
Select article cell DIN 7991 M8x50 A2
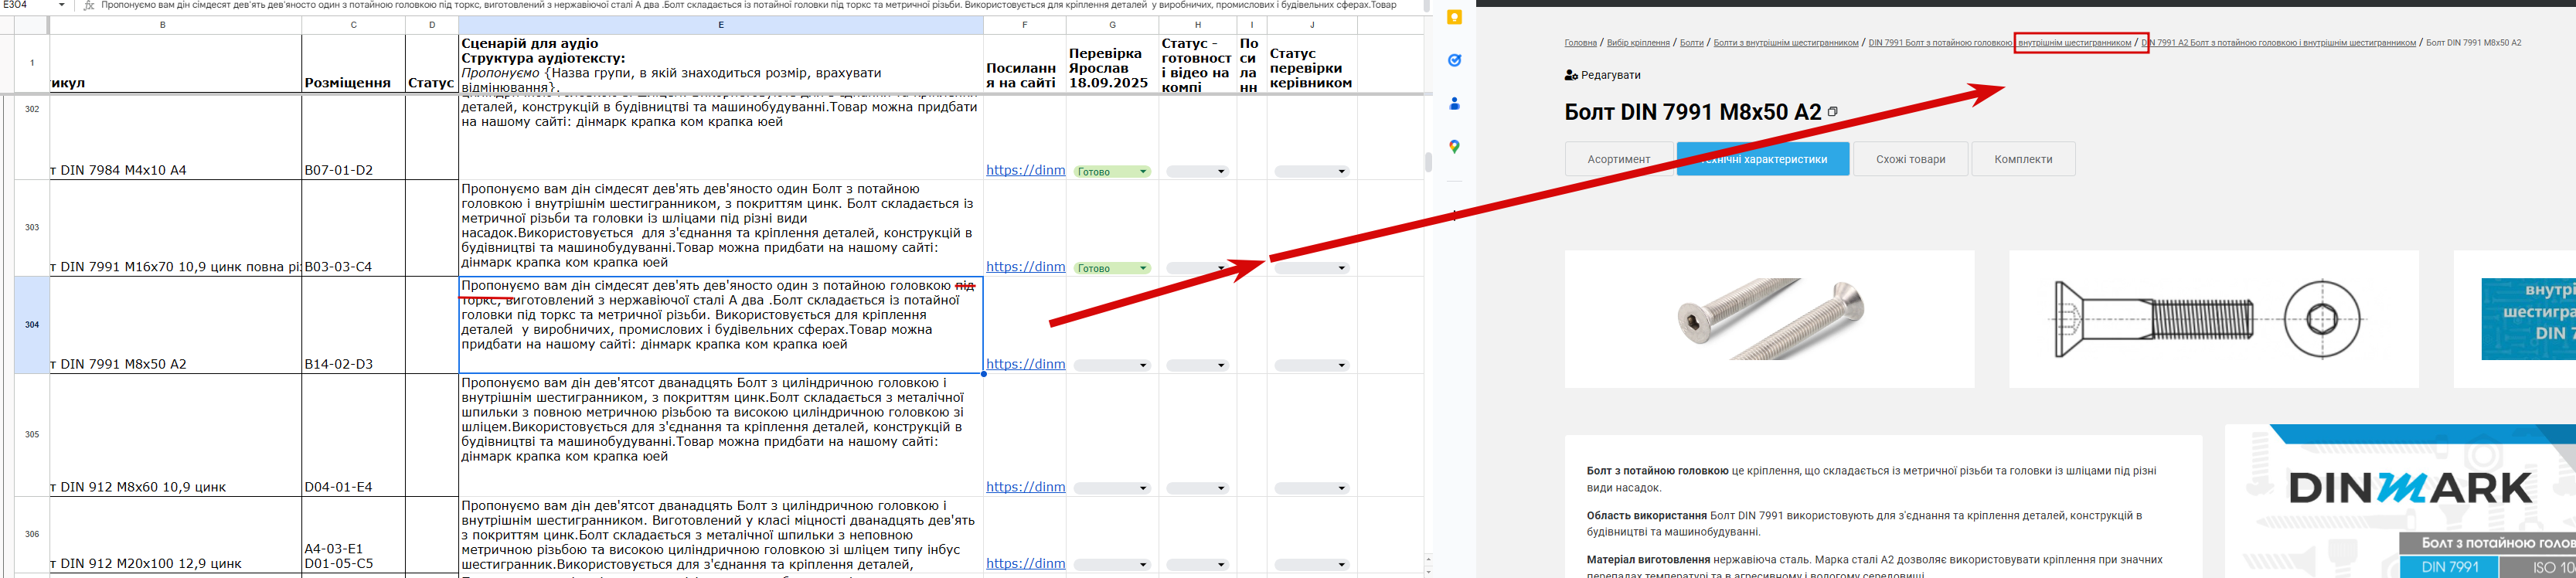(175, 325)
